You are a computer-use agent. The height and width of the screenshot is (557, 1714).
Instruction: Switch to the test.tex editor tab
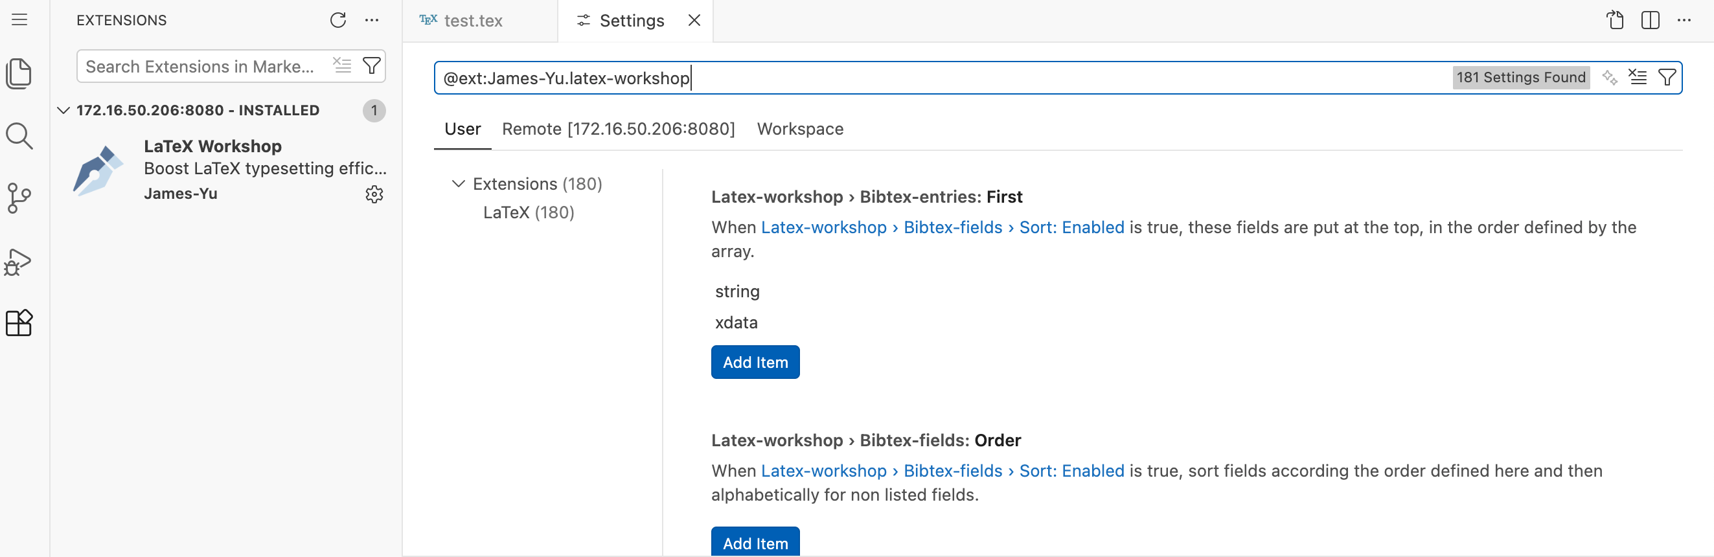click(x=480, y=21)
